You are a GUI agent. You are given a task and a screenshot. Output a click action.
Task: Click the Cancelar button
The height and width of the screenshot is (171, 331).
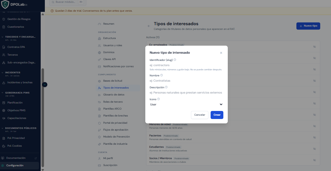[200, 115]
